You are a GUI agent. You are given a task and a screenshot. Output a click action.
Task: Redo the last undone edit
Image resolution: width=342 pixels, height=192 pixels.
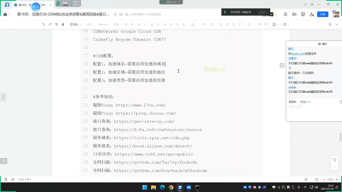(50, 24)
